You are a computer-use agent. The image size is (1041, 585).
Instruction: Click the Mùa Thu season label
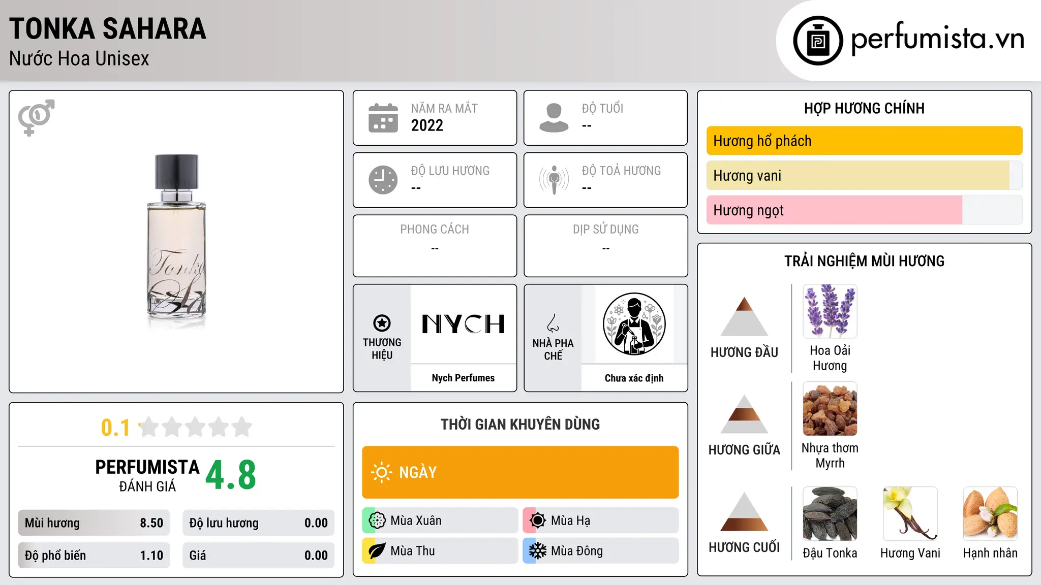coord(412,551)
